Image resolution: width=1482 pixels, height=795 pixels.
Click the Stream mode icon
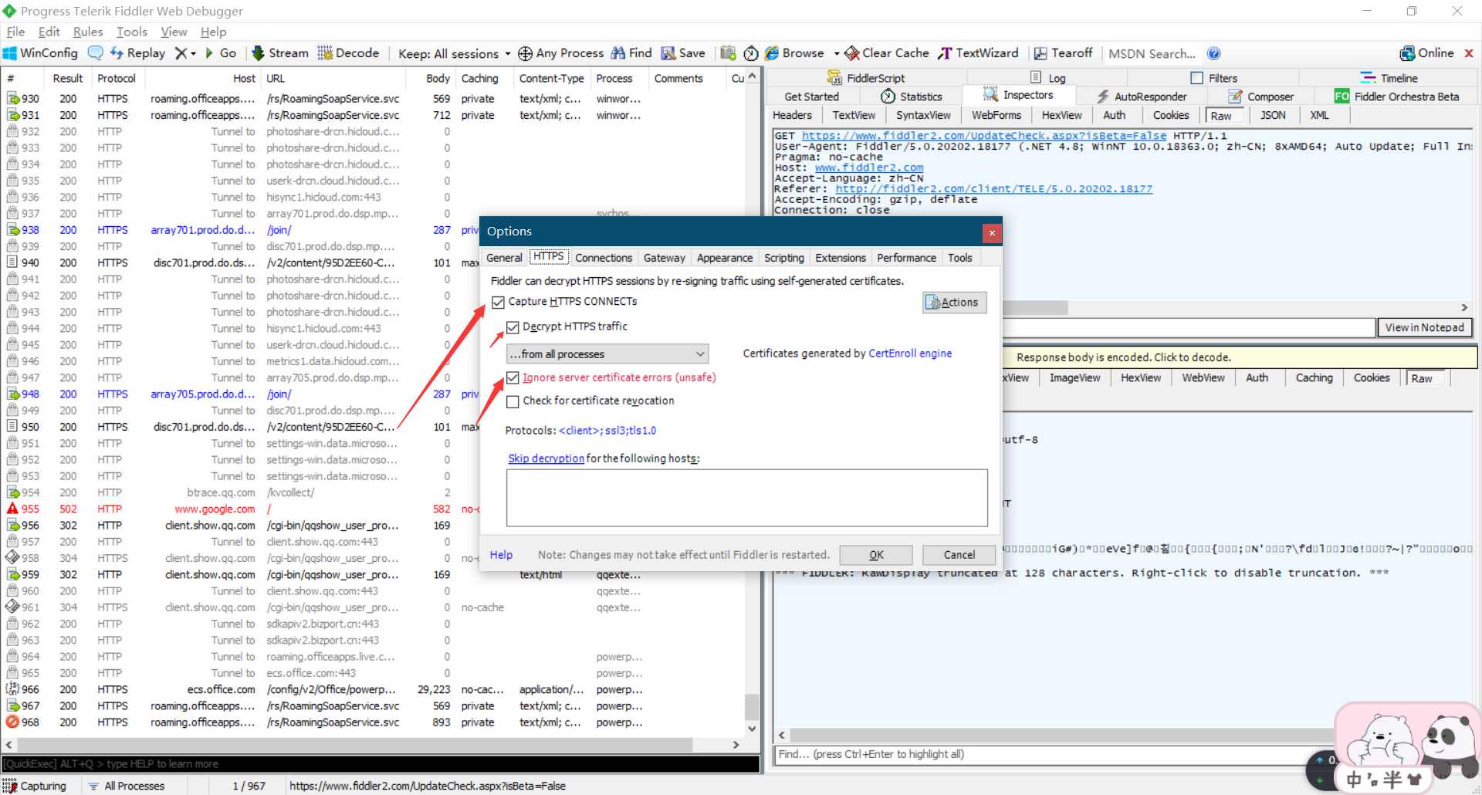(x=259, y=53)
